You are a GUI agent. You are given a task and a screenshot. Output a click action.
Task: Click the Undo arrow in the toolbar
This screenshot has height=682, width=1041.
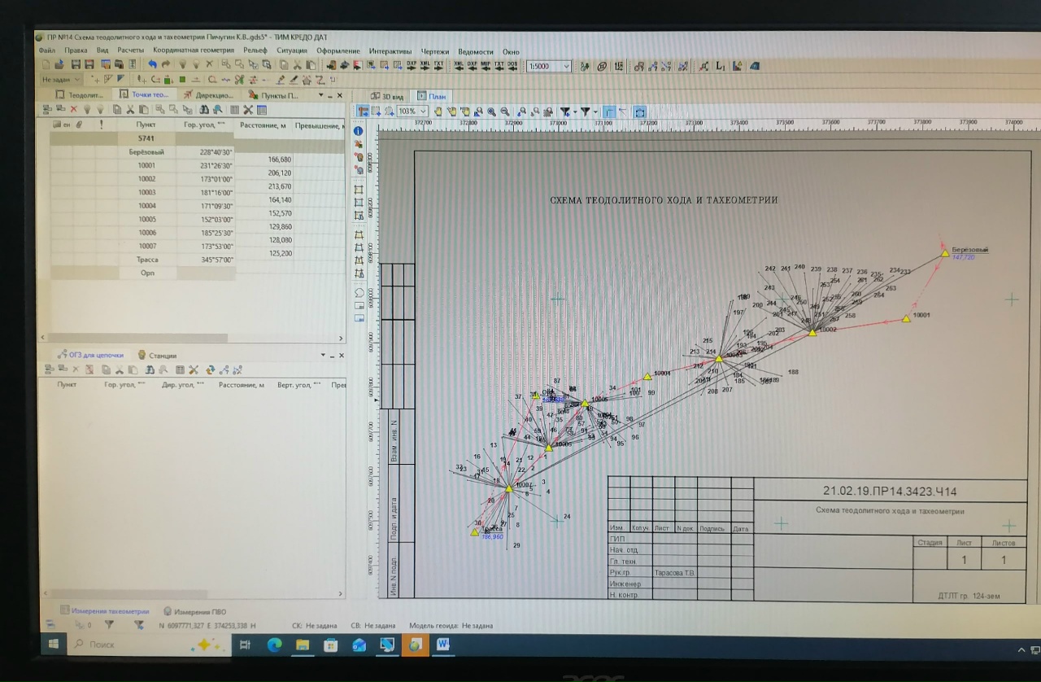[152, 65]
